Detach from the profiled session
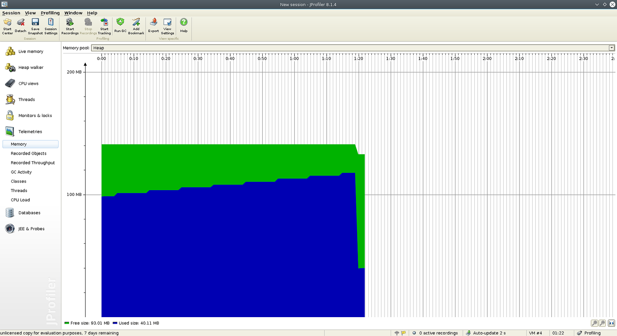This screenshot has height=336, width=617. (x=20, y=25)
